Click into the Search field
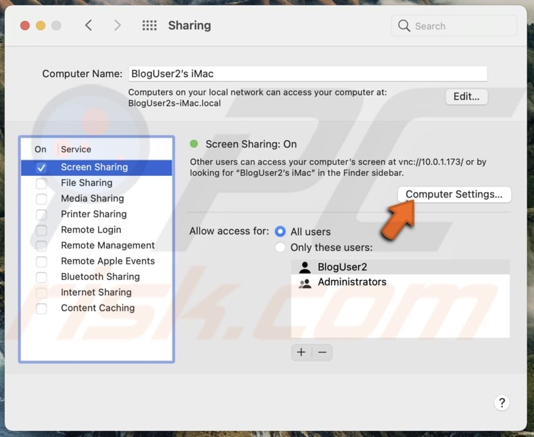The height and width of the screenshot is (437, 534). (x=454, y=26)
